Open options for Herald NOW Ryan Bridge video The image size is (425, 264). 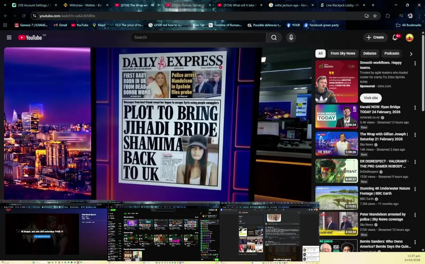click(x=415, y=108)
